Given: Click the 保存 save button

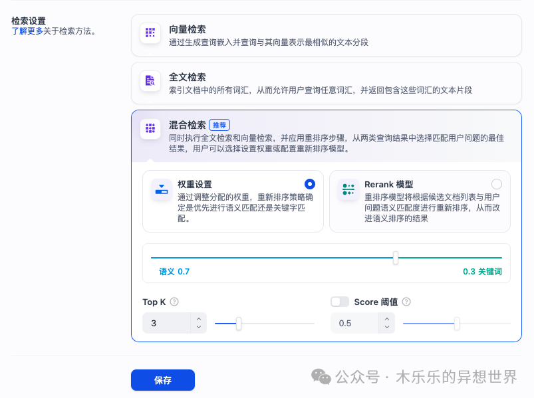Looking at the screenshot, I should pyautogui.click(x=163, y=380).
